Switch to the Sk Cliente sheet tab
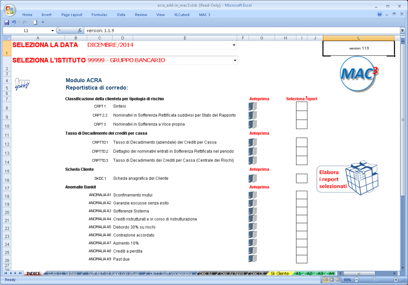408x285 pixels. click(280, 273)
